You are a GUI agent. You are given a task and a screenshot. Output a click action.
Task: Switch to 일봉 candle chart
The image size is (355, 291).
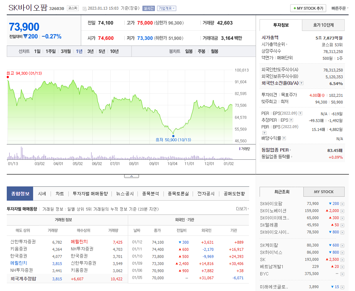click(x=189, y=51)
